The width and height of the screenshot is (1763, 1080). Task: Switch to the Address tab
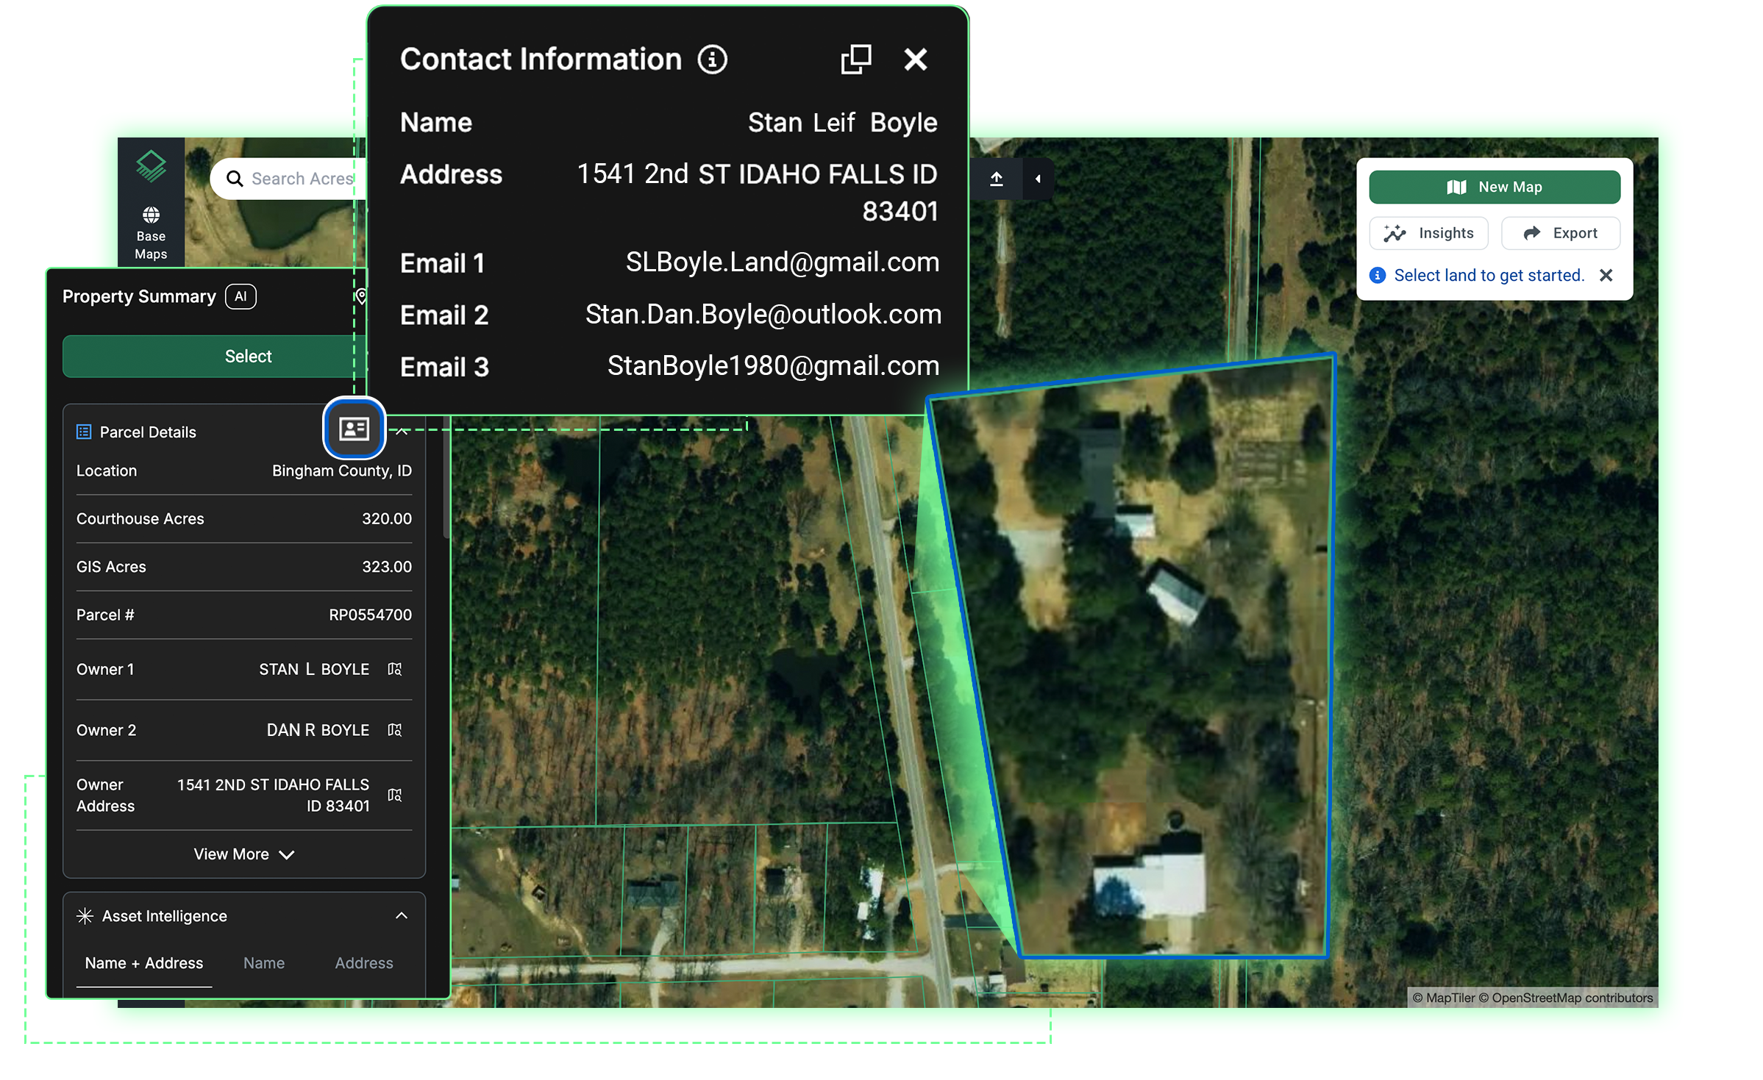[x=363, y=963]
